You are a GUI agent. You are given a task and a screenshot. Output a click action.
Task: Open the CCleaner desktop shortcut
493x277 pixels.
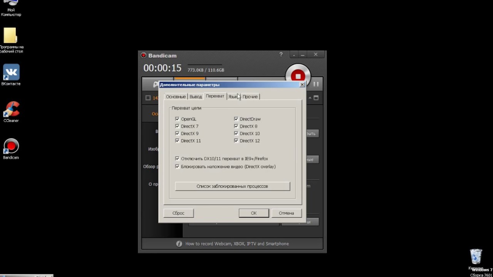pos(11,112)
